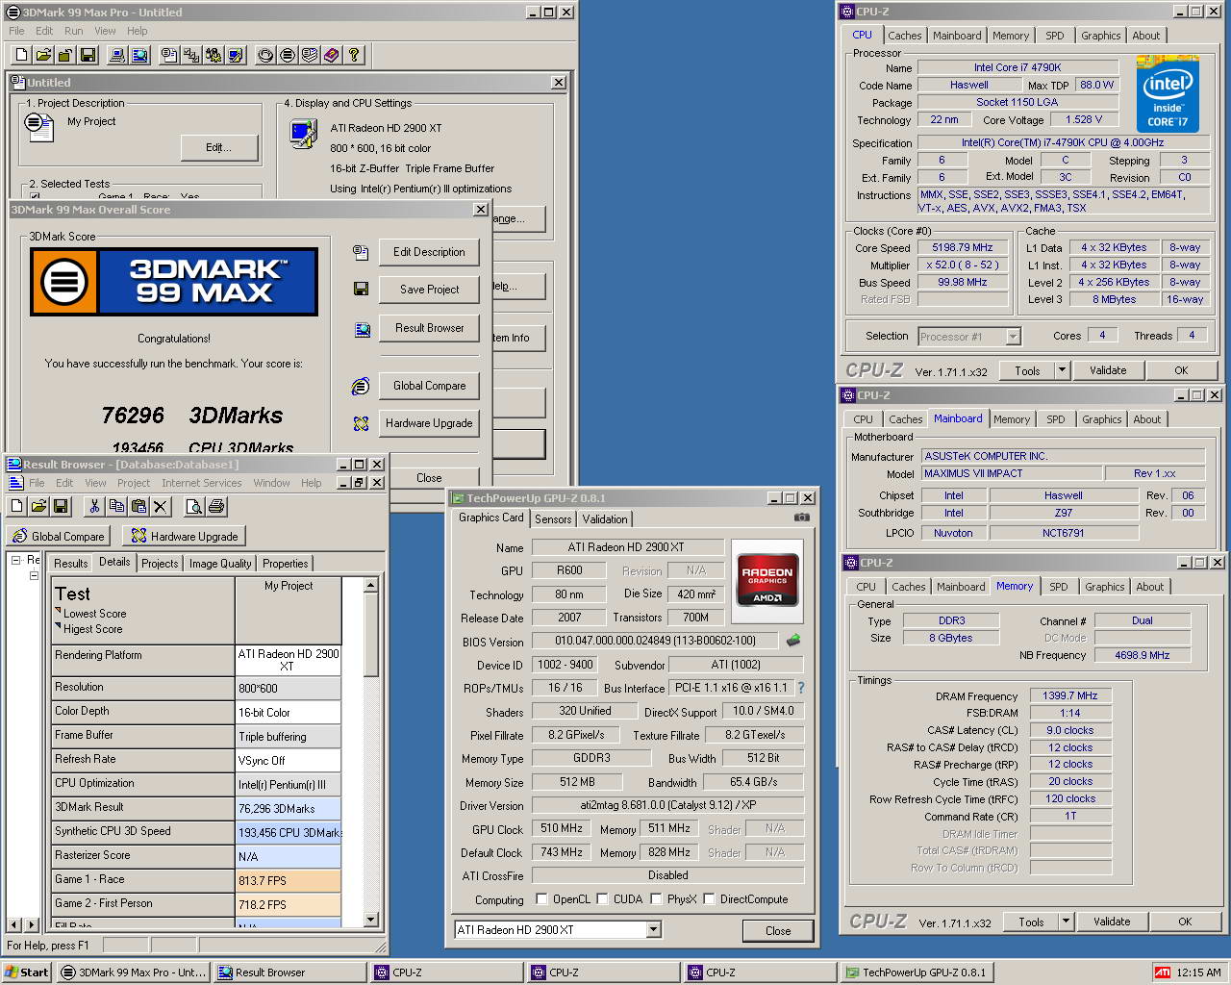Image resolution: width=1231 pixels, height=985 pixels.
Task: Switch to TechPowerUp GPU-Z 0.8.1 taskbar item
Action: point(917,972)
